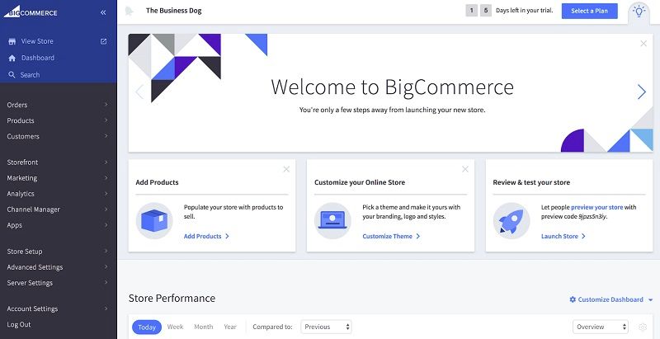Select the Year time range
Image resolution: width=660 pixels, height=339 pixels.
click(x=230, y=327)
